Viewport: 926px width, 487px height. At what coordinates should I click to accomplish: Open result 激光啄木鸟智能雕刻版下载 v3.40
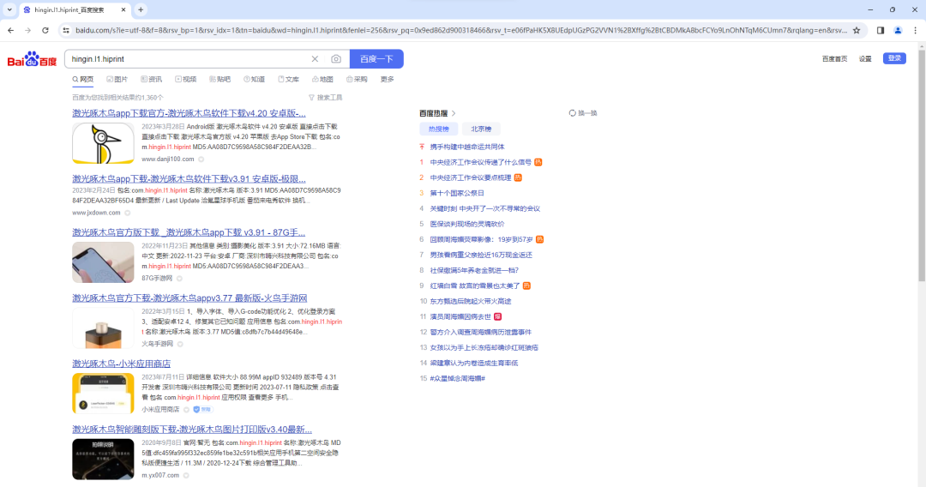point(192,430)
